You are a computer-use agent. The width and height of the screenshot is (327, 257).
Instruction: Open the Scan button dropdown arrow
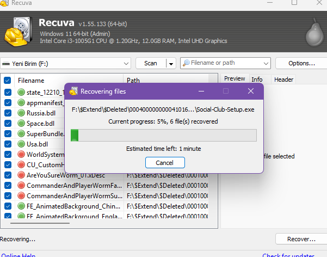tap(171, 64)
